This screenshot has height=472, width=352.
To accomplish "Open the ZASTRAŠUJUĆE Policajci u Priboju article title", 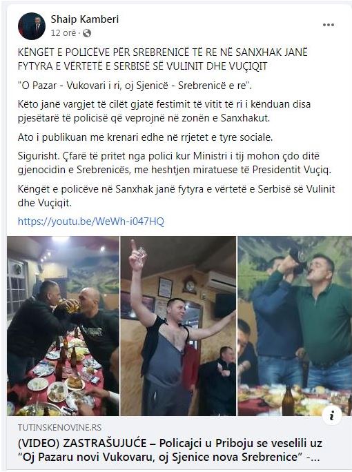I will (170, 451).
